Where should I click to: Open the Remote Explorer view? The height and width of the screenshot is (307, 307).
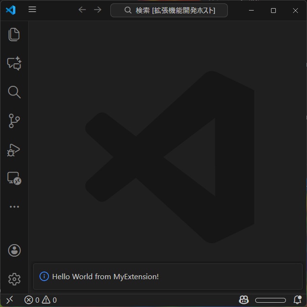click(14, 178)
